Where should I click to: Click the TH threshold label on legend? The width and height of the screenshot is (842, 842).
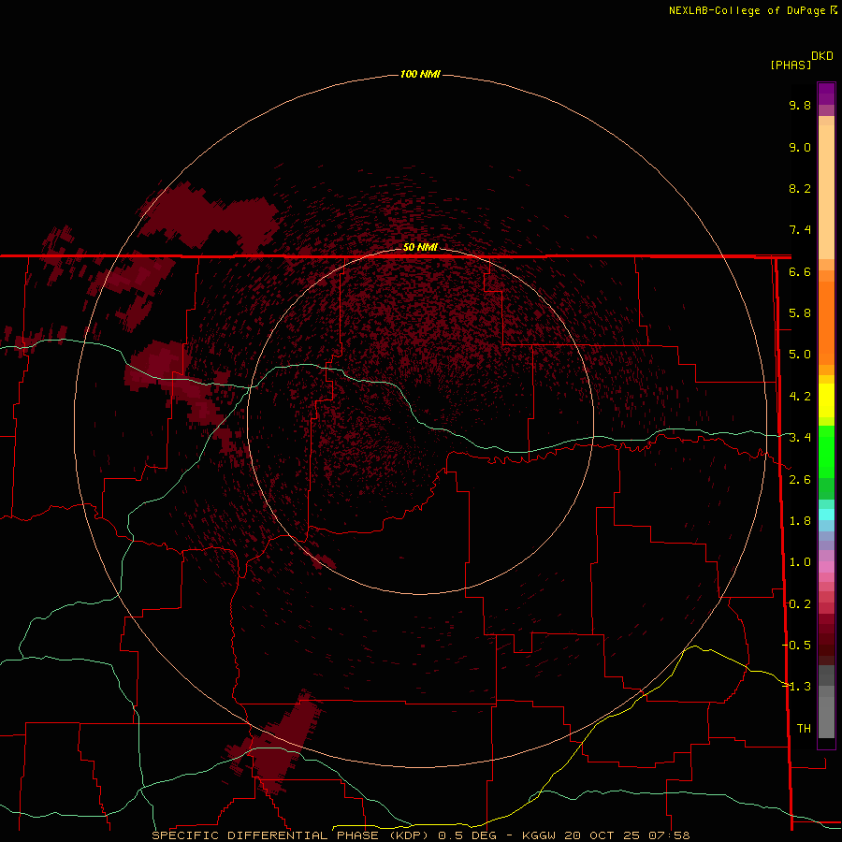click(x=804, y=728)
